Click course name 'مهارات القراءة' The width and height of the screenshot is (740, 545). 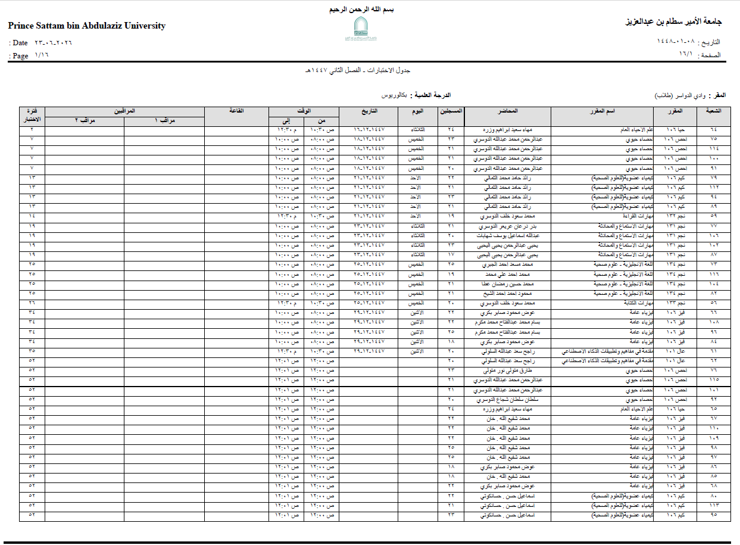638,216
